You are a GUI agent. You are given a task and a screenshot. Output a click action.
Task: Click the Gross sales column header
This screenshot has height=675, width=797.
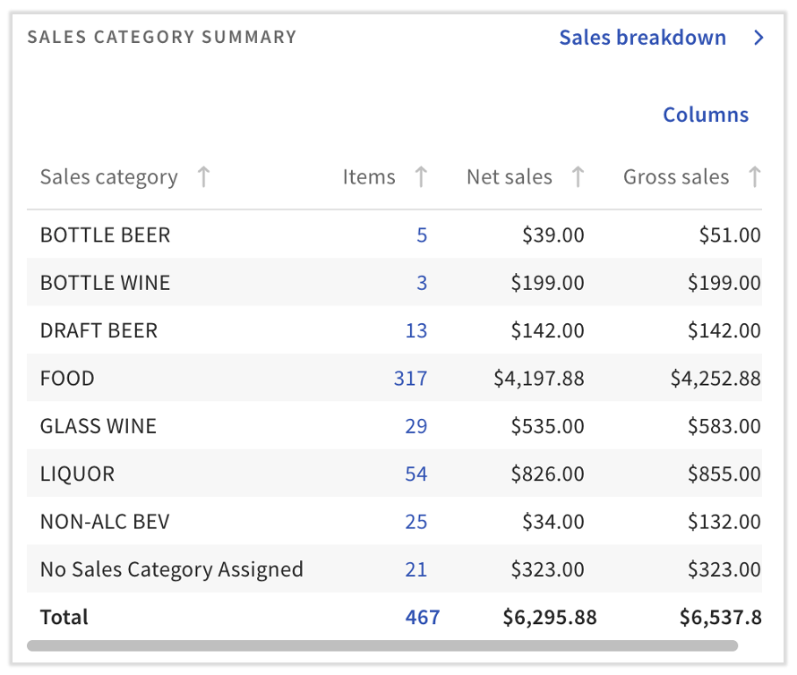pyautogui.click(x=676, y=177)
